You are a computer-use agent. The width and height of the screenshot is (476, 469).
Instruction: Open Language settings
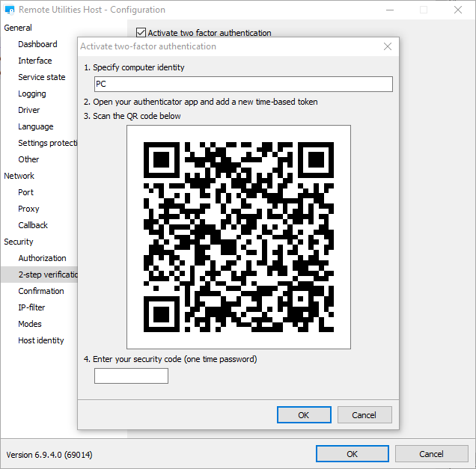tap(35, 126)
